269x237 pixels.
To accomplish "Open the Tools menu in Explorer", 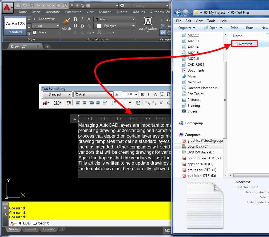I will 211,21.
